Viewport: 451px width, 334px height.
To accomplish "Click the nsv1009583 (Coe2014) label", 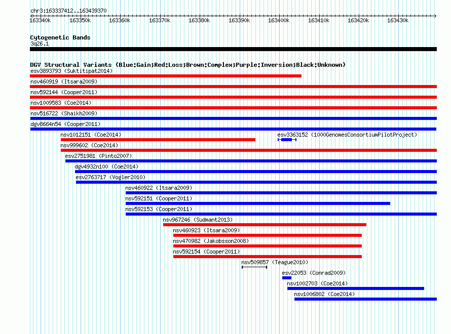I will click(61, 103).
